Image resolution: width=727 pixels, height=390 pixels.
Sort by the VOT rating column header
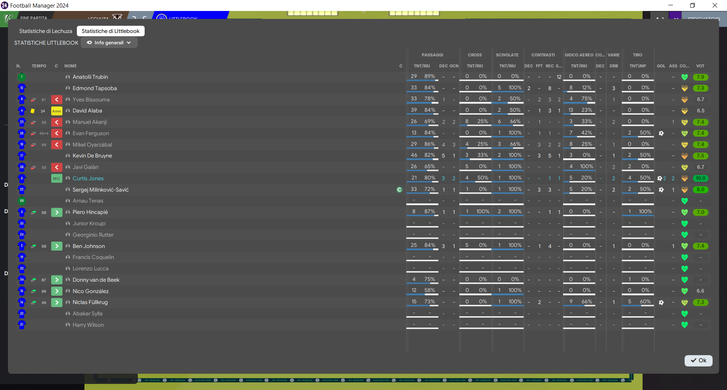coord(700,66)
